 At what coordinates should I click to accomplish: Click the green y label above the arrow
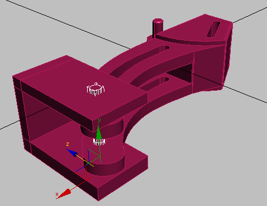(99, 121)
